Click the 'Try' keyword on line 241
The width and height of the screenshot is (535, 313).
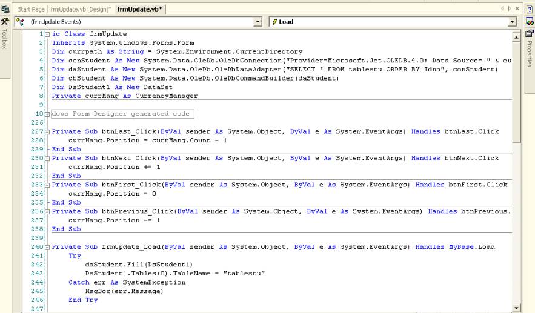[75, 255]
